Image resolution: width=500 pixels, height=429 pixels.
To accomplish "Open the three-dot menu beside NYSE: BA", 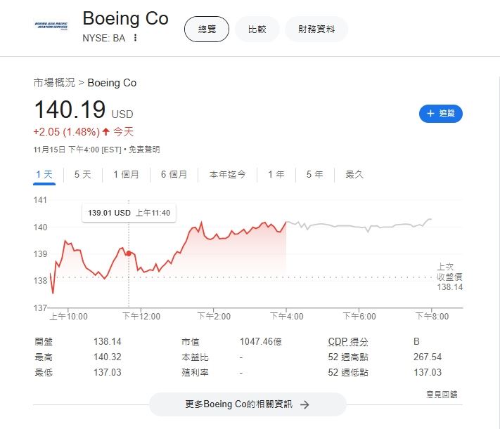I will tap(136, 38).
